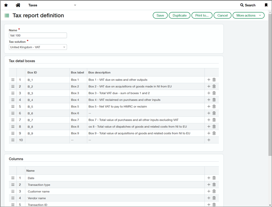Click the list icon next to Tax report definition

point(6,15)
